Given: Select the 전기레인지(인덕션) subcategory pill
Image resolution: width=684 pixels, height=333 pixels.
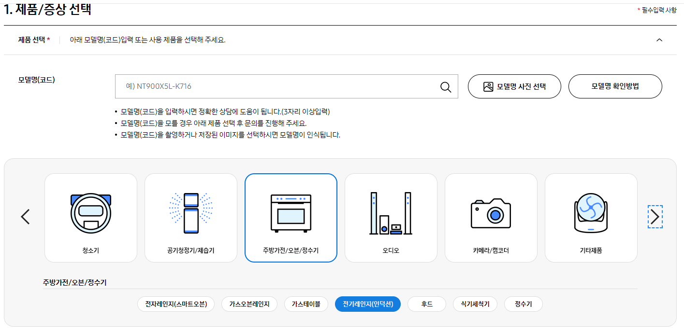Looking at the screenshot, I should (x=367, y=304).
